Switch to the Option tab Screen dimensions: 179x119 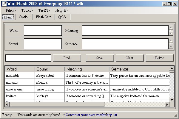pyautogui.click(x=24, y=17)
